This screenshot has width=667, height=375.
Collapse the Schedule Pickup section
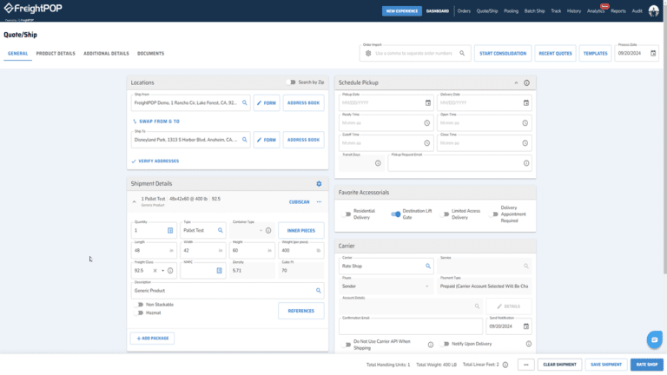pos(516,82)
